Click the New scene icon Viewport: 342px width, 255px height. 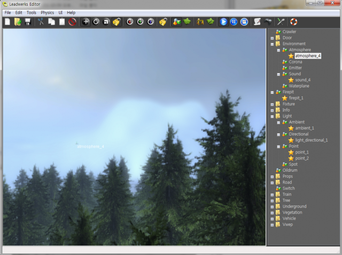click(x=7, y=22)
